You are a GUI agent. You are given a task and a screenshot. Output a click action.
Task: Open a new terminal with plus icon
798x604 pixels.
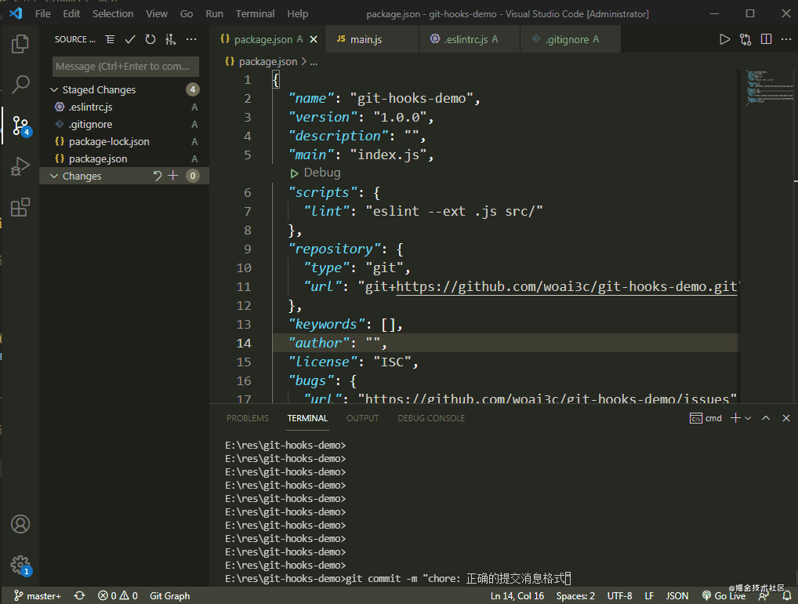734,417
